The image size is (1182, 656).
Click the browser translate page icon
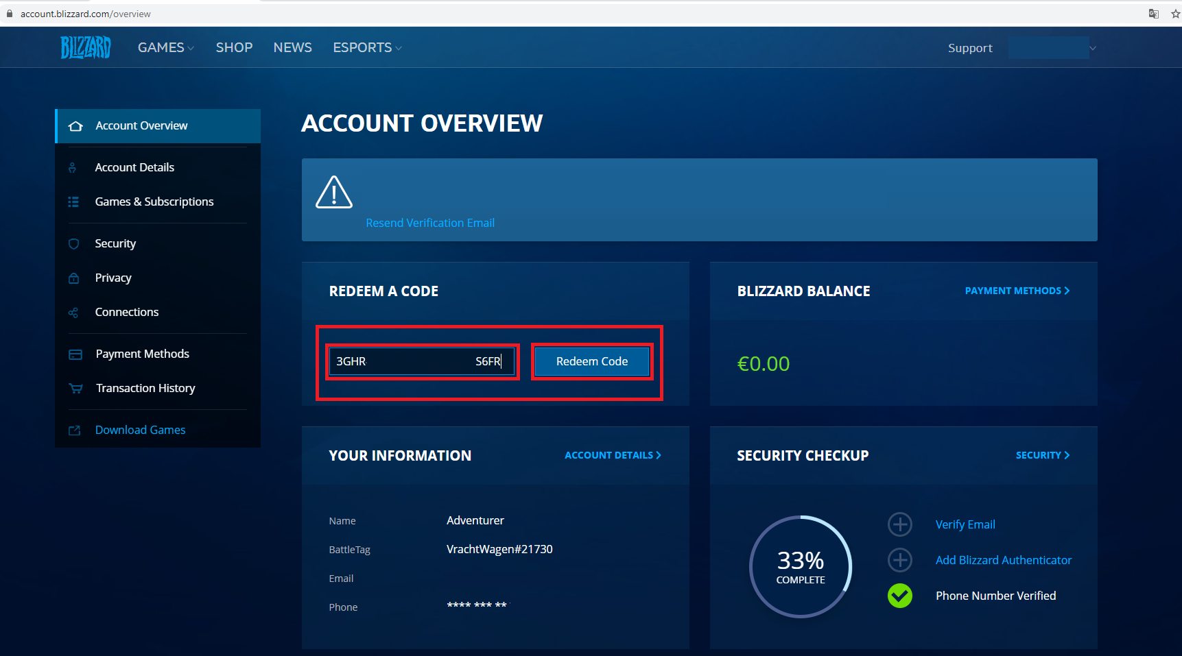1154,14
